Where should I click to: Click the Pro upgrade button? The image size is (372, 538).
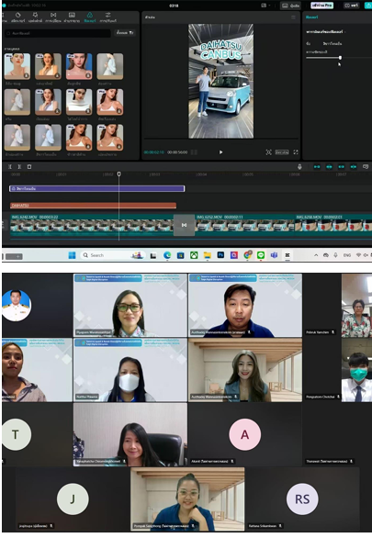pos(321,6)
